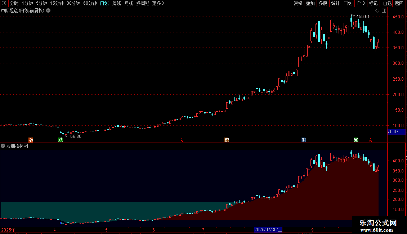
Task: Click the 返回 back button
Action: (x=399, y=3)
